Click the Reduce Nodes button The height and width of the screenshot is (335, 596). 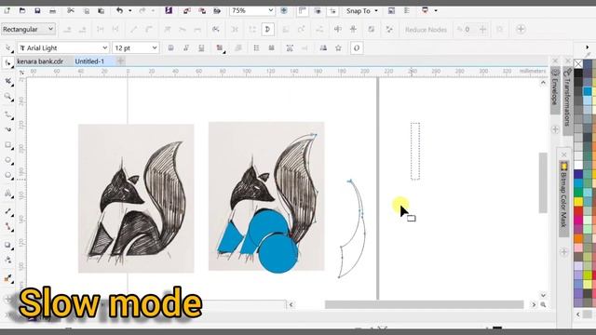point(426,29)
